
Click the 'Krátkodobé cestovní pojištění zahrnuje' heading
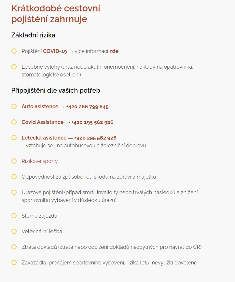coord(56,14)
